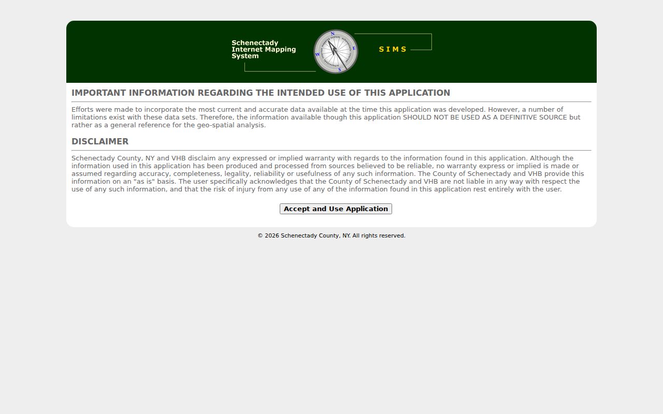Select the IMPORTANT INFORMATION heading
Image resolution: width=663 pixels, height=414 pixels.
tap(261, 93)
